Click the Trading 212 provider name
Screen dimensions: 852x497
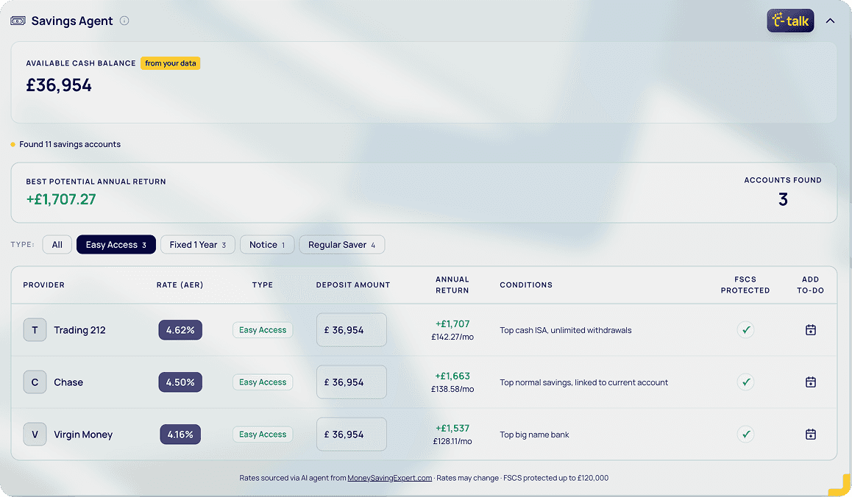click(x=80, y=329)
